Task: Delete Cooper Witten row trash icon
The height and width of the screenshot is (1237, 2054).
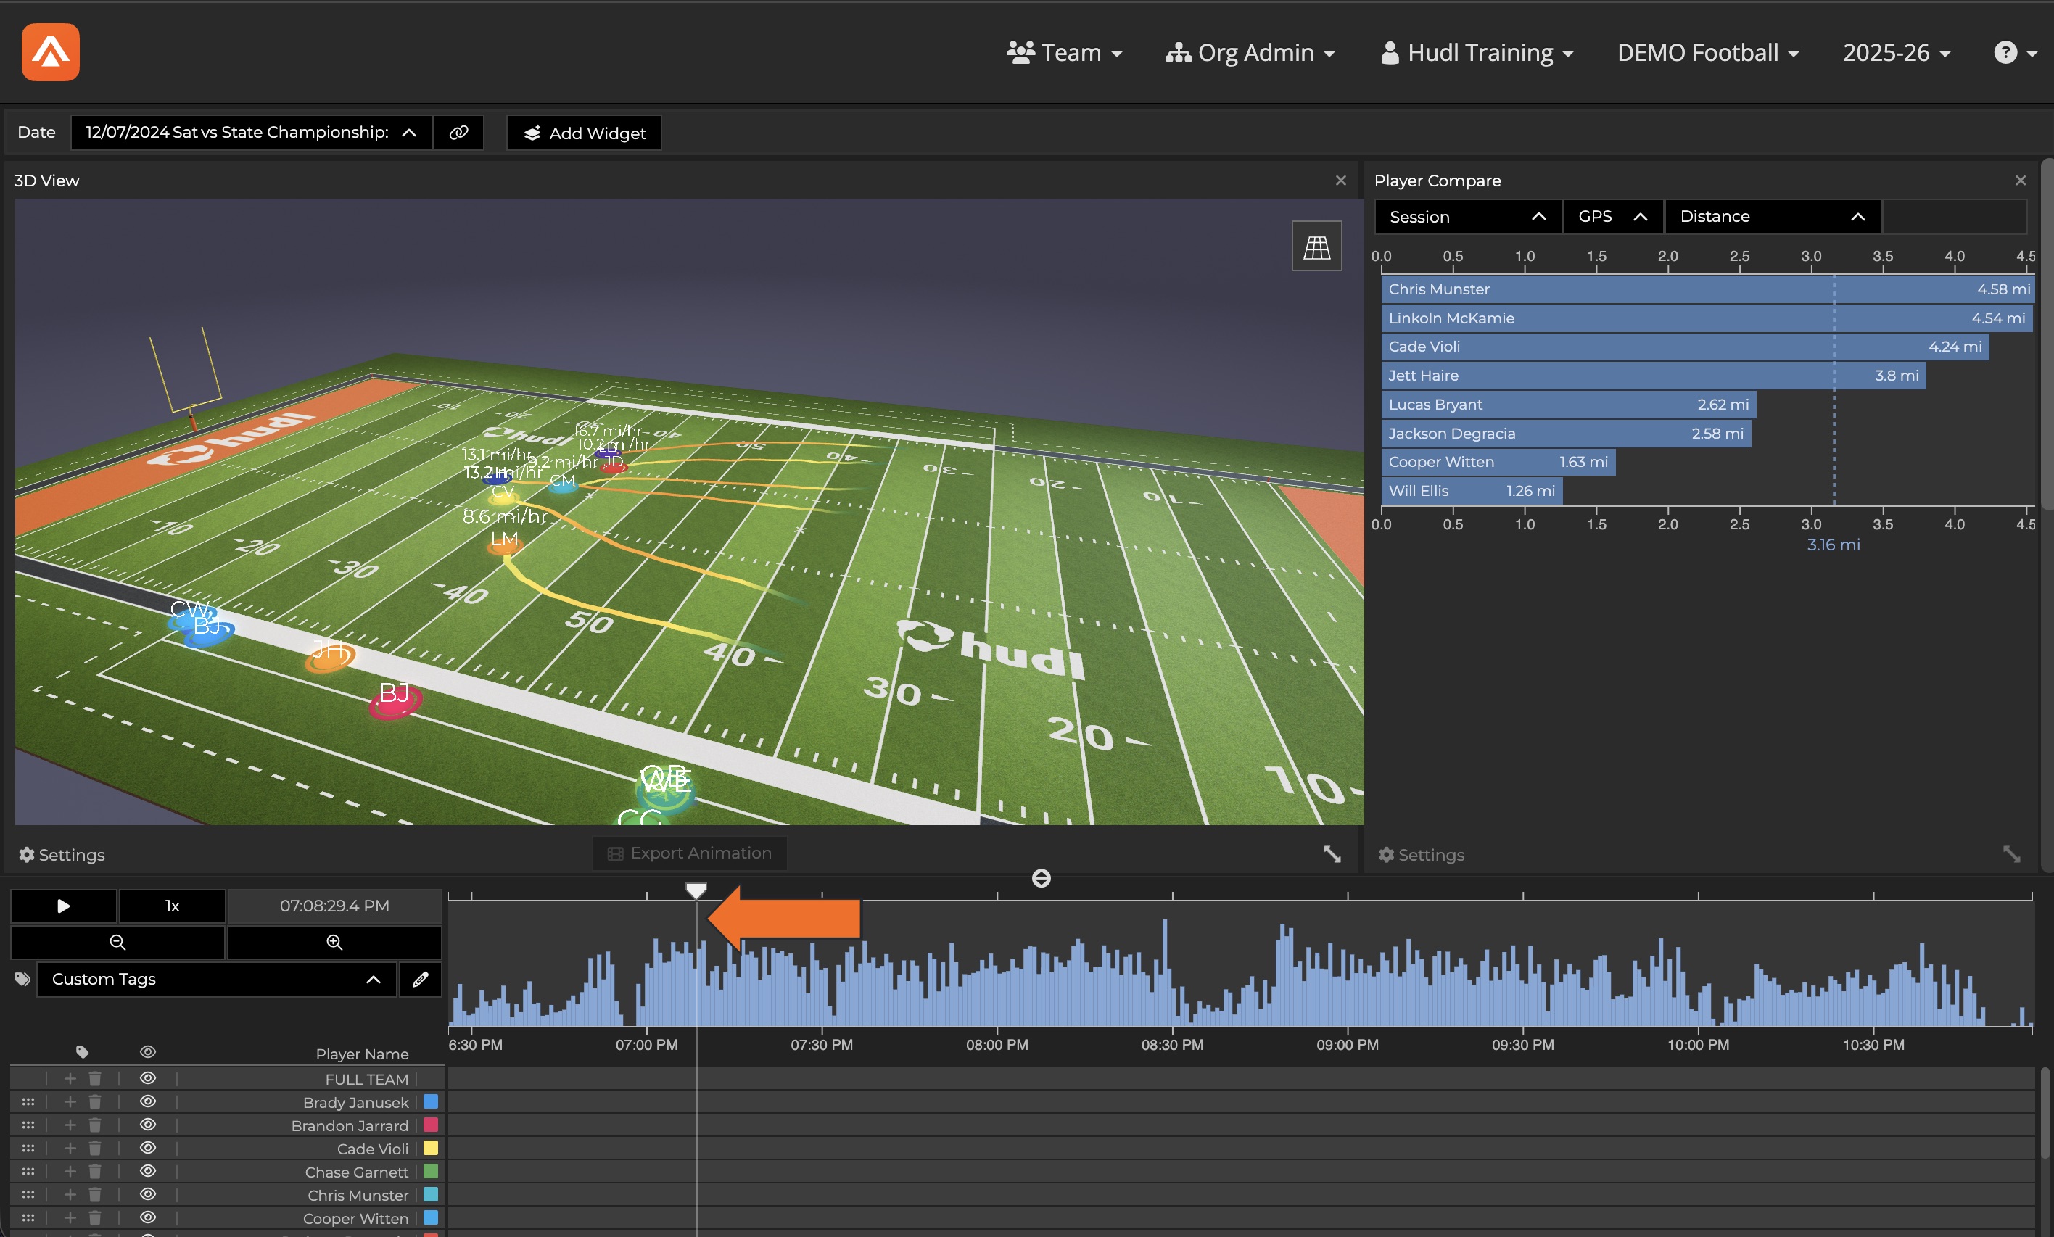Action: tap(95, 1218)
